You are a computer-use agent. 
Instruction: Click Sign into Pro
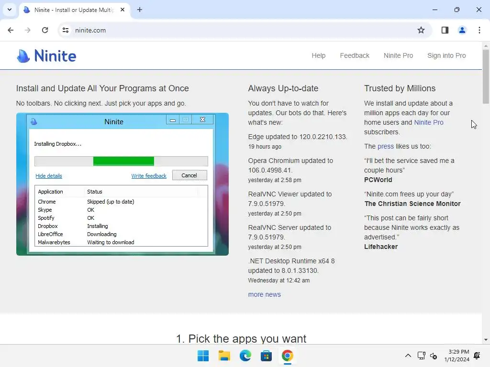tap(446, 55)
